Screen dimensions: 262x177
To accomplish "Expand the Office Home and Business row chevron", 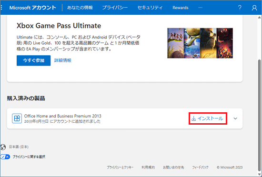I will click(x=235, y=118).
